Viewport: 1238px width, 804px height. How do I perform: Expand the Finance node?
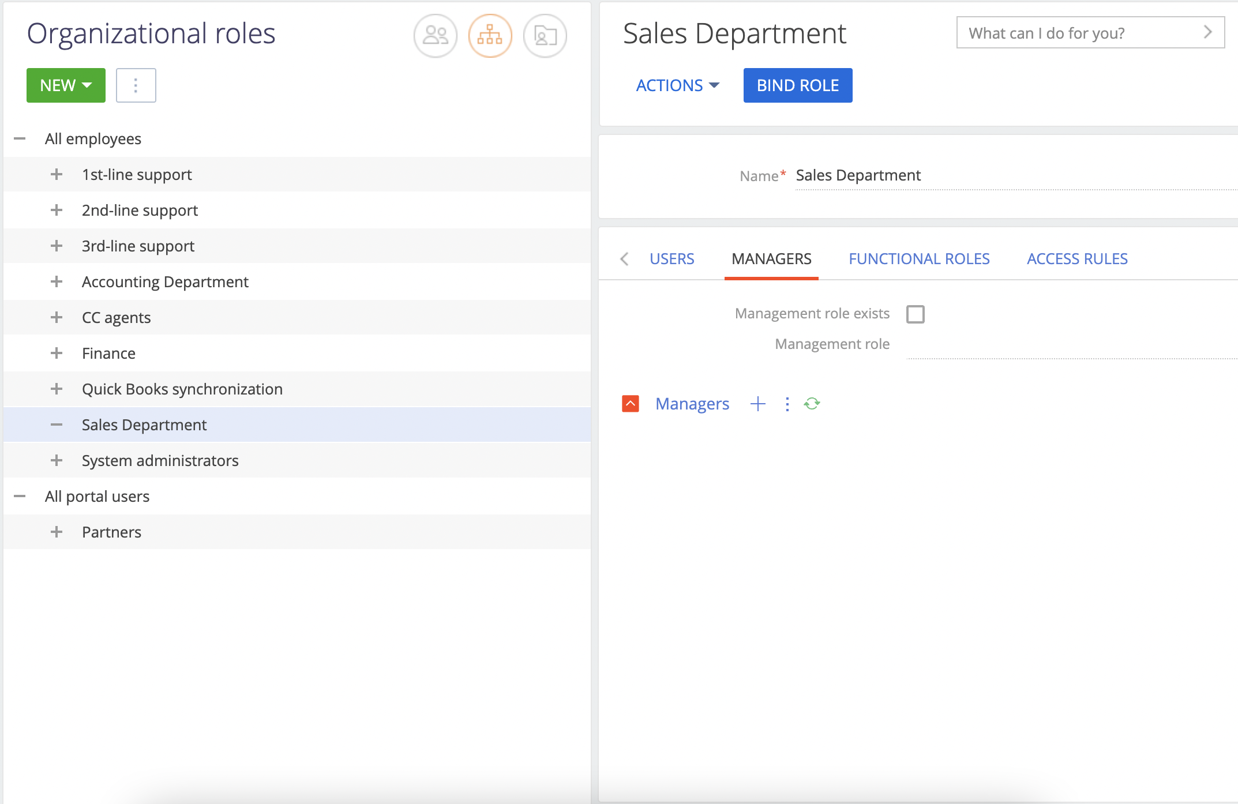tap(57, 353)
